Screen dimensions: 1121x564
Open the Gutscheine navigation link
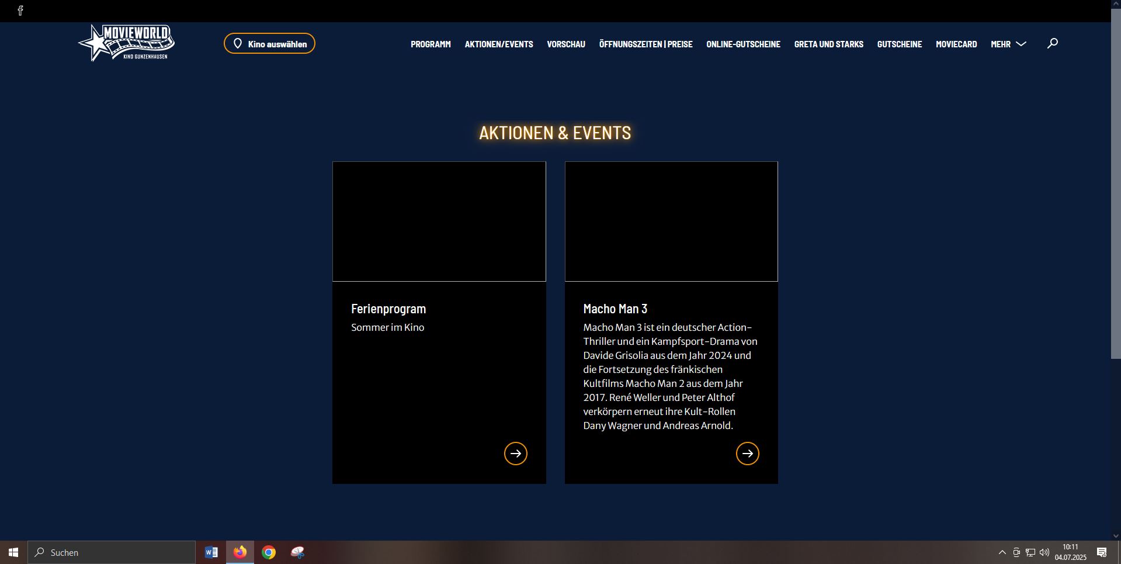[x=899, y=44]
